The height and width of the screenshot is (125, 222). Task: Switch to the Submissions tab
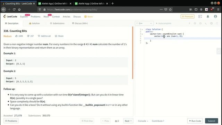point(57,23)
